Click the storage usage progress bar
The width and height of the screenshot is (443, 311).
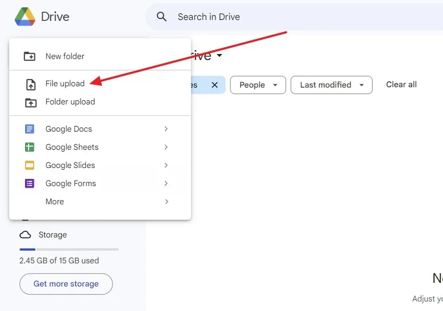pyautogui.click(x=69, y=250)
